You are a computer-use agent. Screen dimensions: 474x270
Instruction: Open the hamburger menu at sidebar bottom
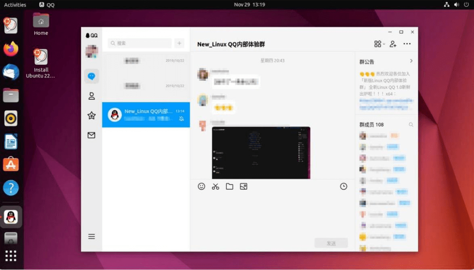(x=91, y=236)
